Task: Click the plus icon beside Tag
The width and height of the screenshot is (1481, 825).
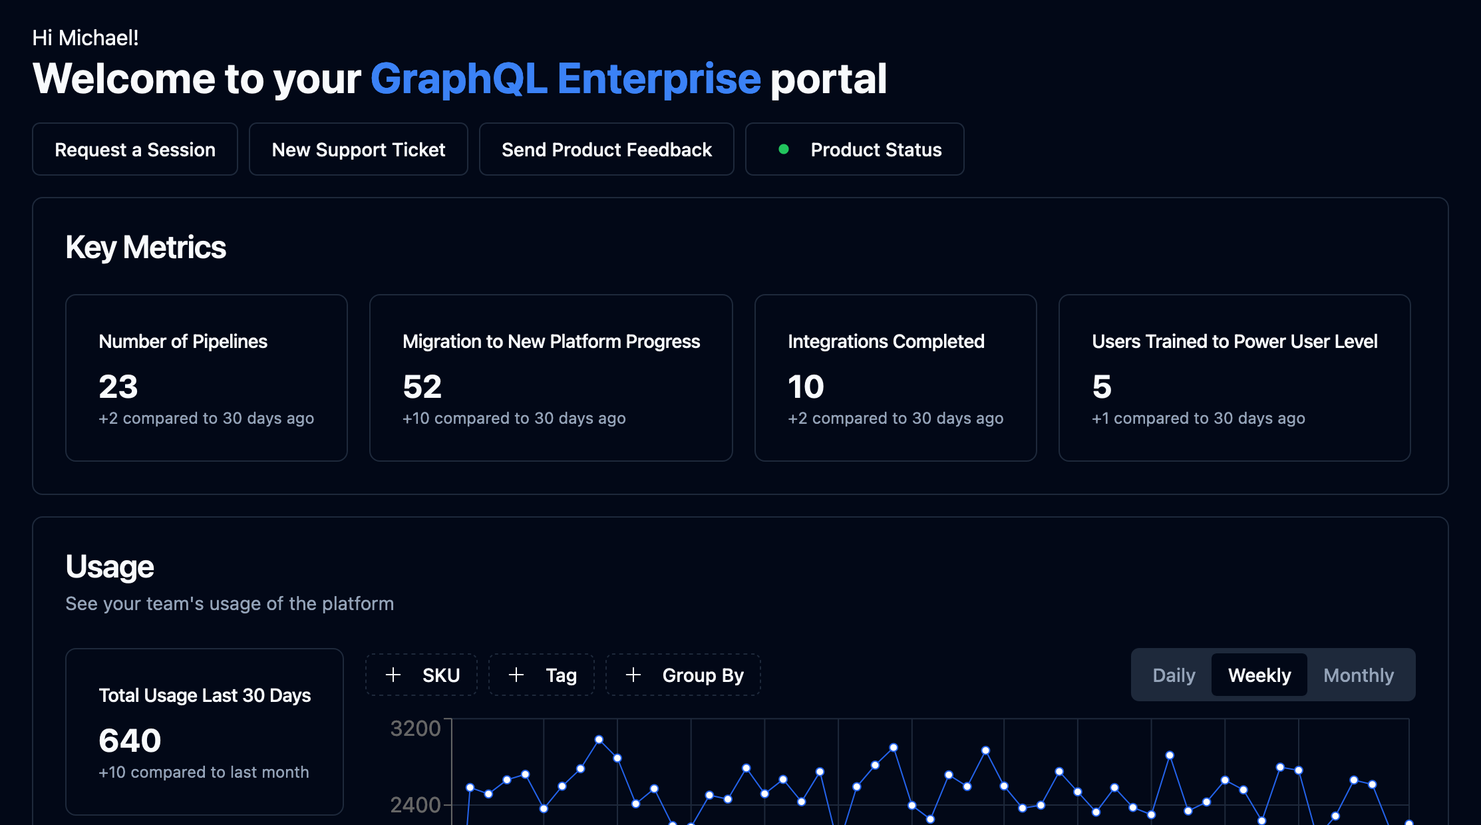Action: tap(516, 675)
